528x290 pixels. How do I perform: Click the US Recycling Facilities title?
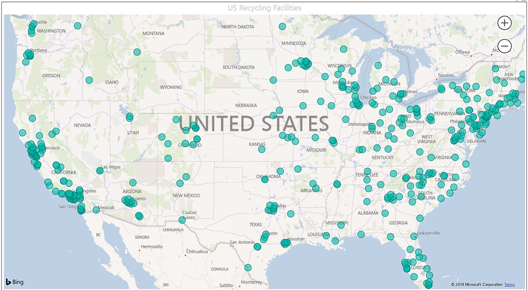tap(264, 8)
